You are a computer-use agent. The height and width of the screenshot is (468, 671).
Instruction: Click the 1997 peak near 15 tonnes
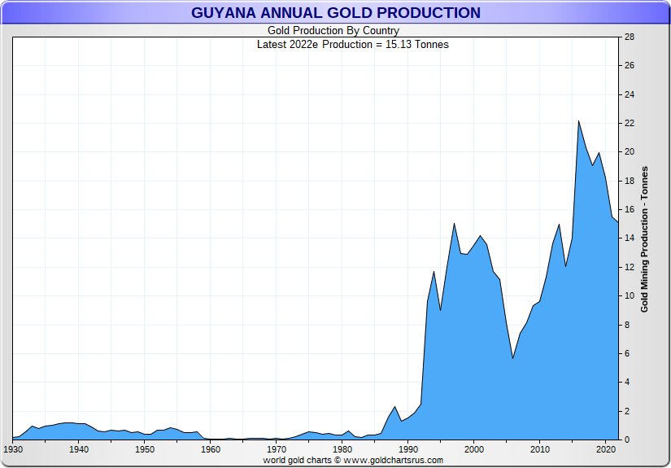pos(454,224)
